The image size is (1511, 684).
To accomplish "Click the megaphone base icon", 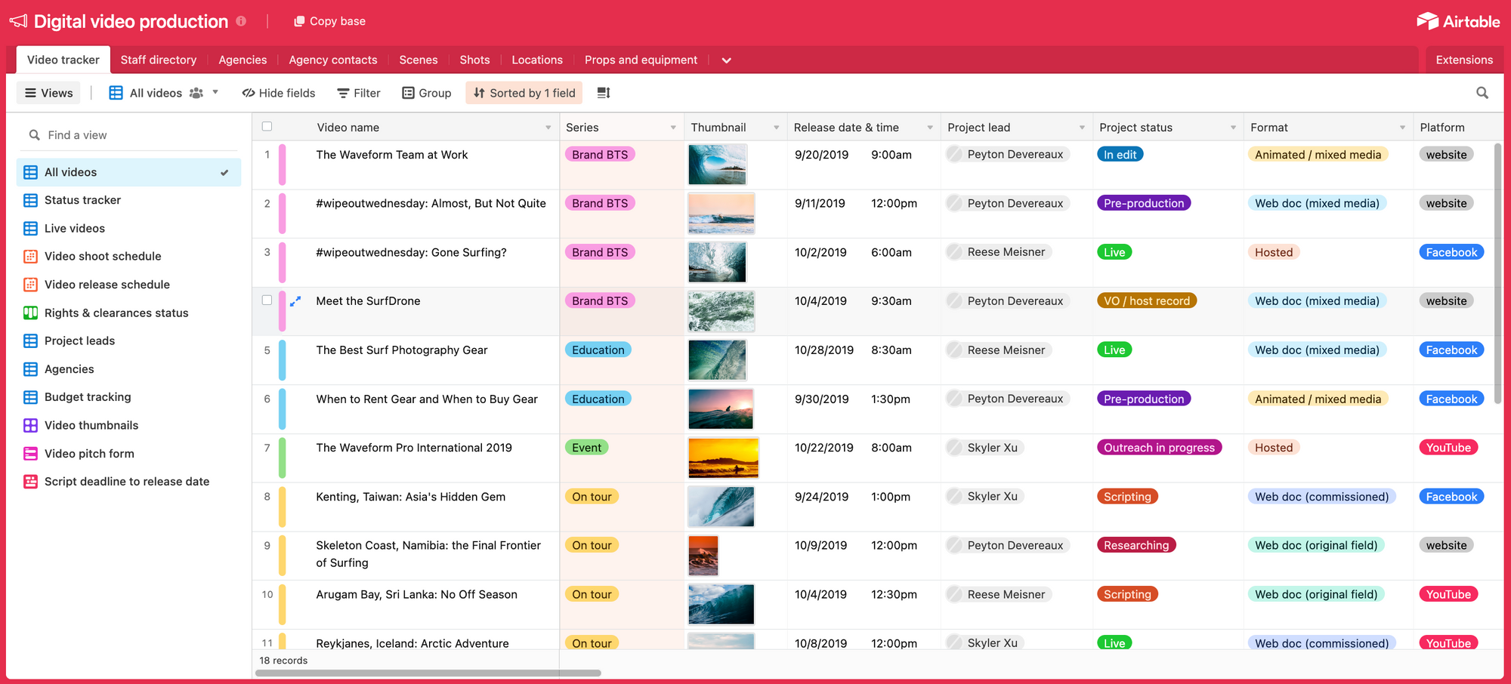I will click(18, 21).
